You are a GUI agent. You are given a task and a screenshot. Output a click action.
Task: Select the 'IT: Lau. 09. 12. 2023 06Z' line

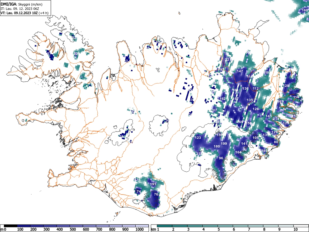19,9
